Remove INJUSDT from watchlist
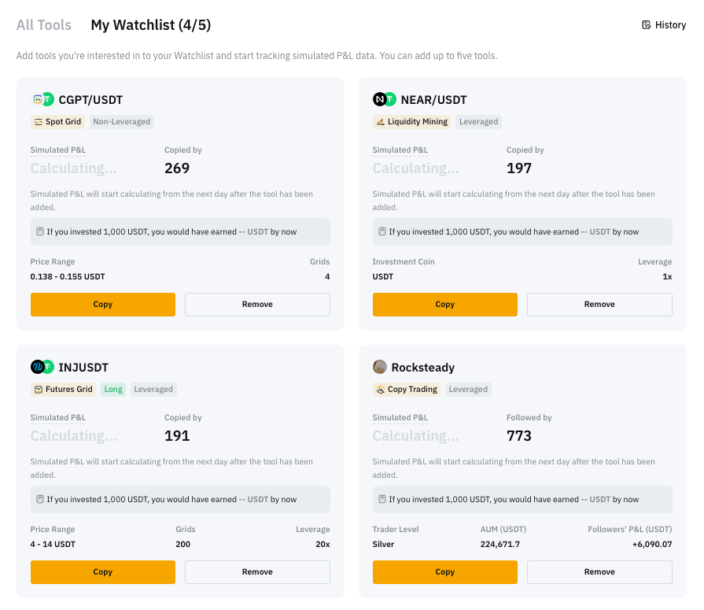Screen dimensions: 704x610 click(x=257, y=572)
